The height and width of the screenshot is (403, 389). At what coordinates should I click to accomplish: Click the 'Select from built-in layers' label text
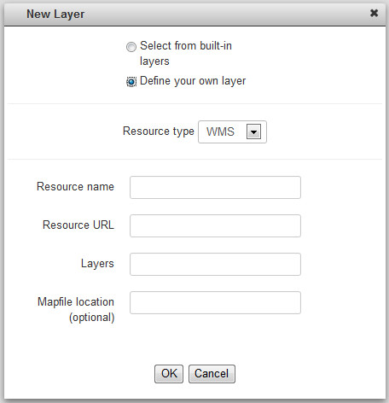186,54
